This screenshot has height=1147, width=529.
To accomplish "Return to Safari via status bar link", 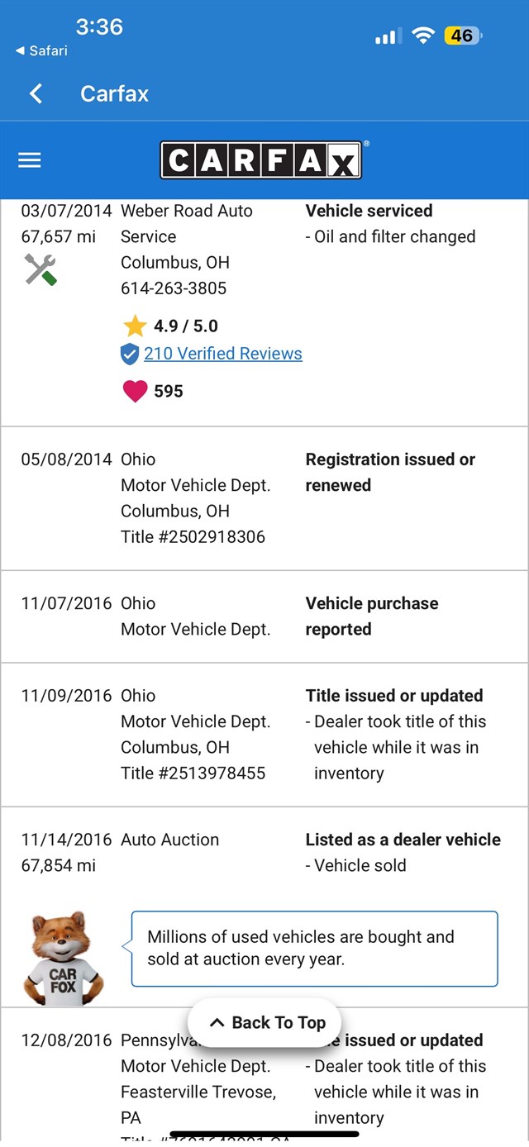I will (x=42, y=50).
